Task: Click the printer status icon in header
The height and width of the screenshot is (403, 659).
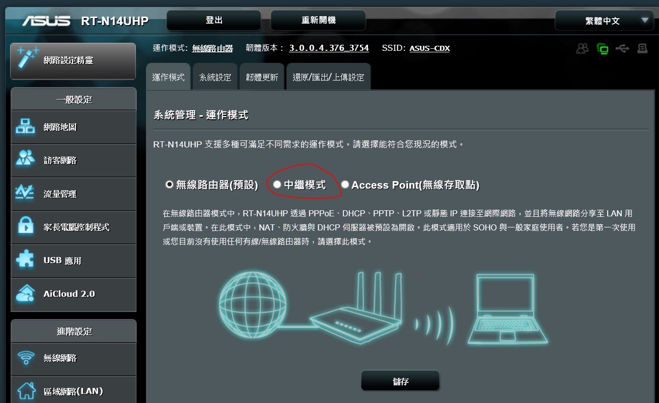Action: (642, 48)
